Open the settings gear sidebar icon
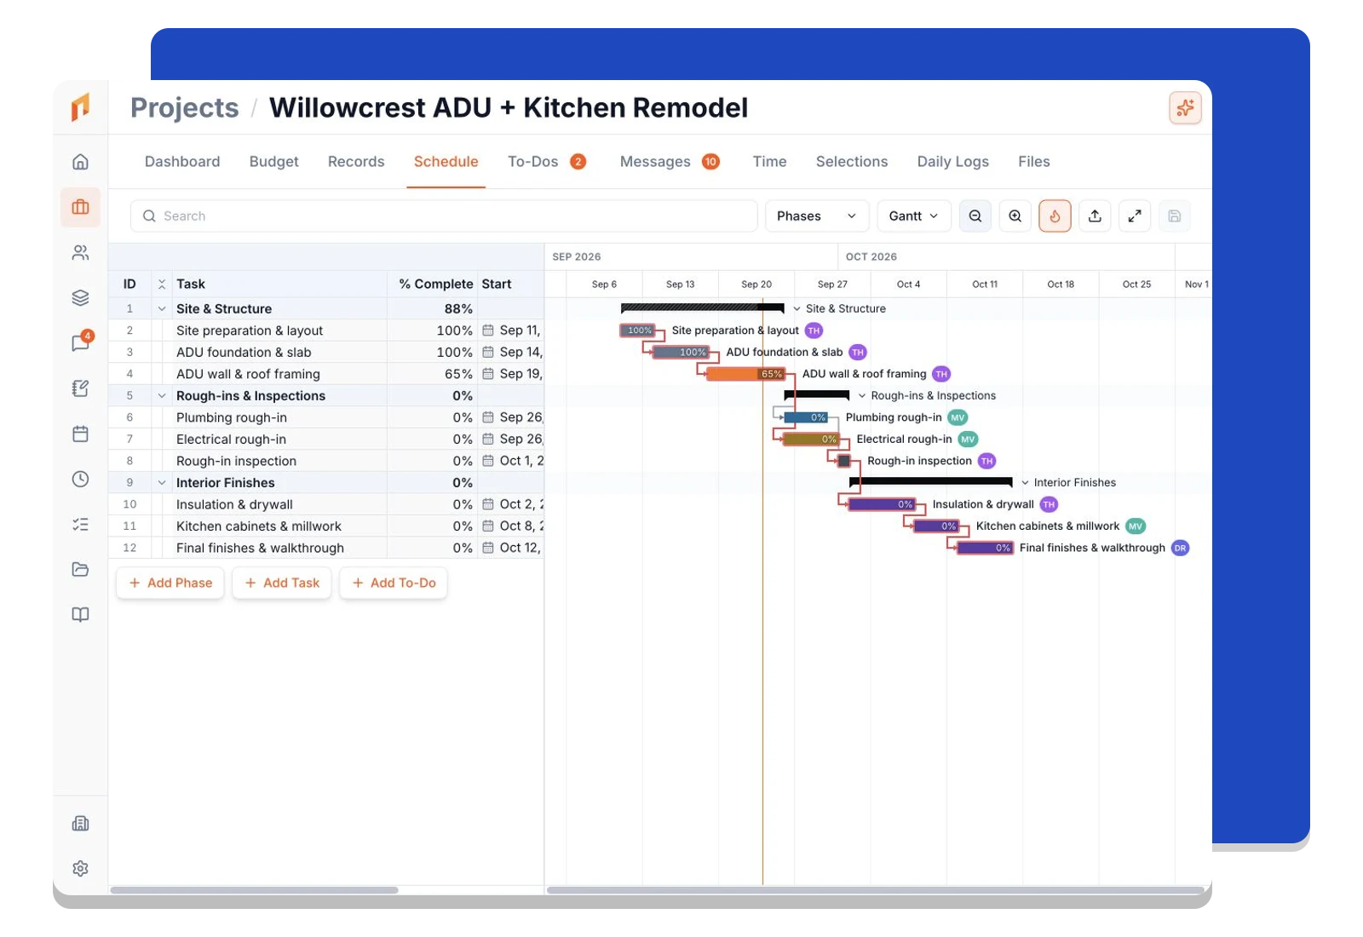Viewport: 1363px width, 937px height. tap(80, 868)
